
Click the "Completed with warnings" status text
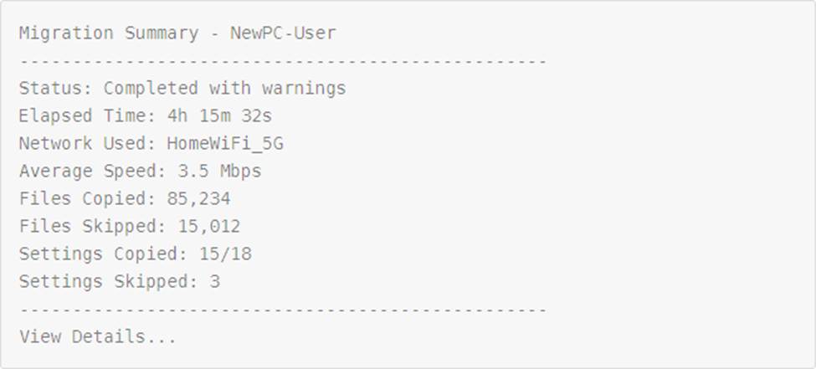pos(224,89)
